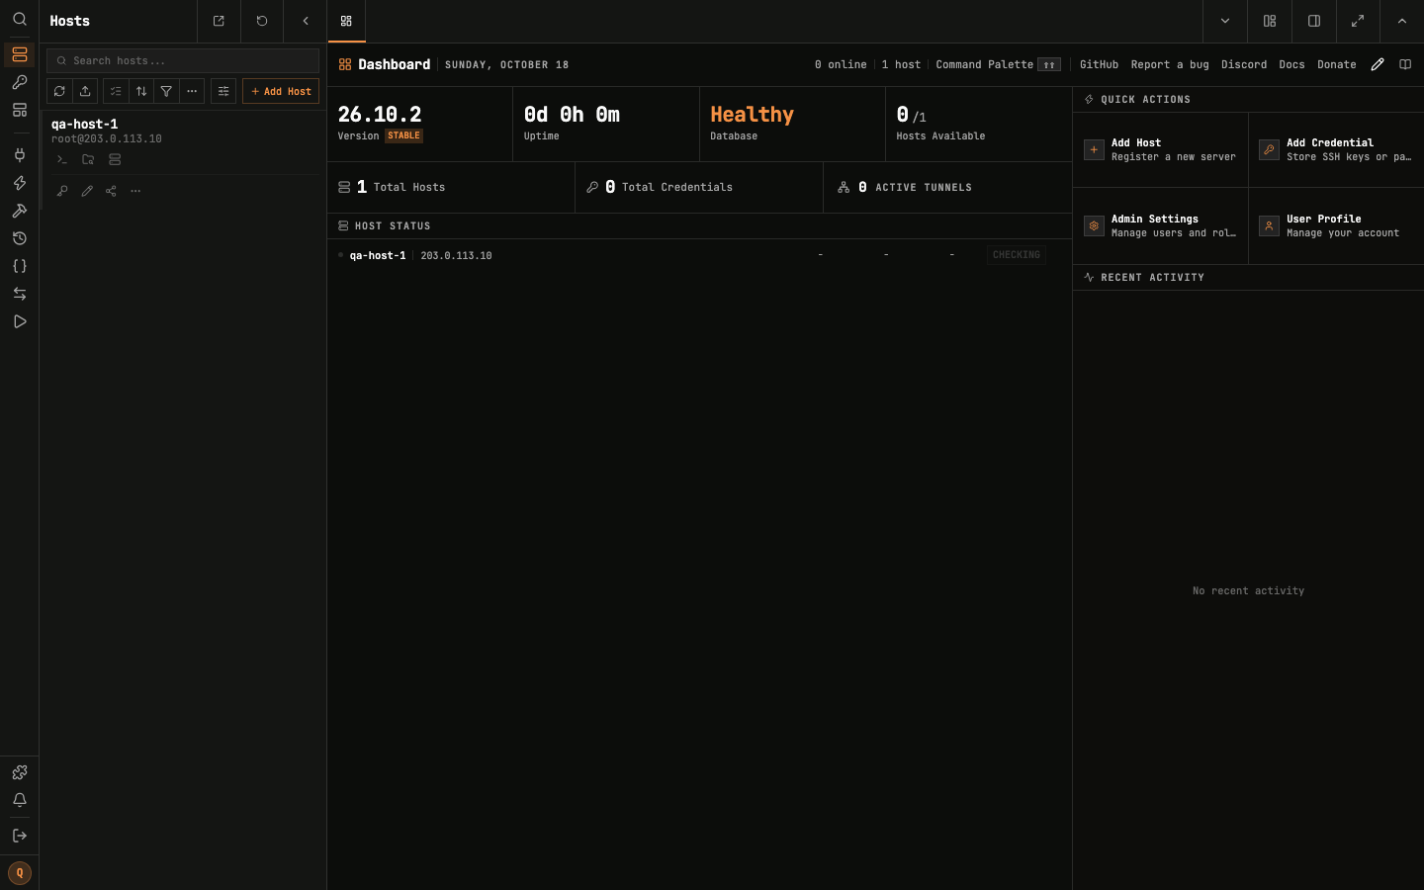
Task: Open Command Palette from the header
Action: (x=998, y=64)
